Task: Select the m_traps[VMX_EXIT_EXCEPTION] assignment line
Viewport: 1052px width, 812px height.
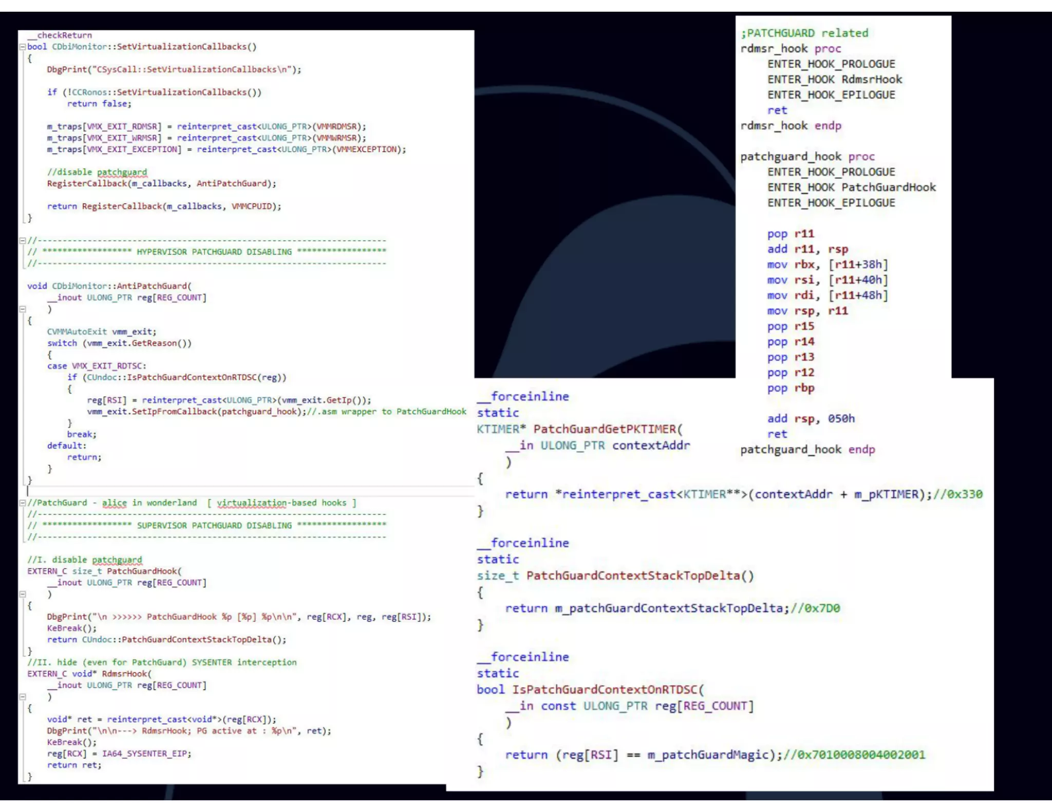Action: pyautogui.click(x=227, y=149)
